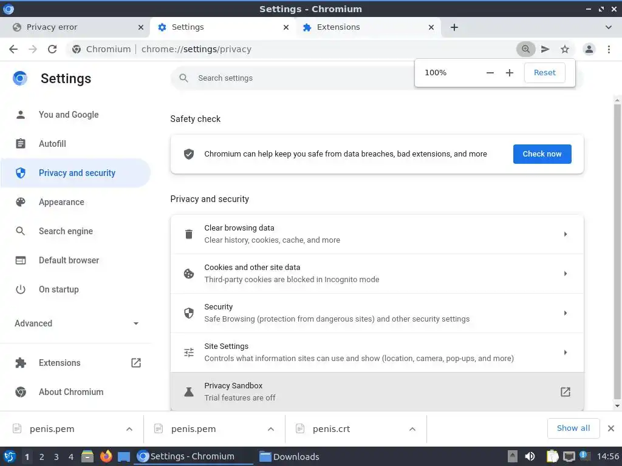Expand options for penis.crt download
This screenshot has height=466, width=622.
[412, 429]
